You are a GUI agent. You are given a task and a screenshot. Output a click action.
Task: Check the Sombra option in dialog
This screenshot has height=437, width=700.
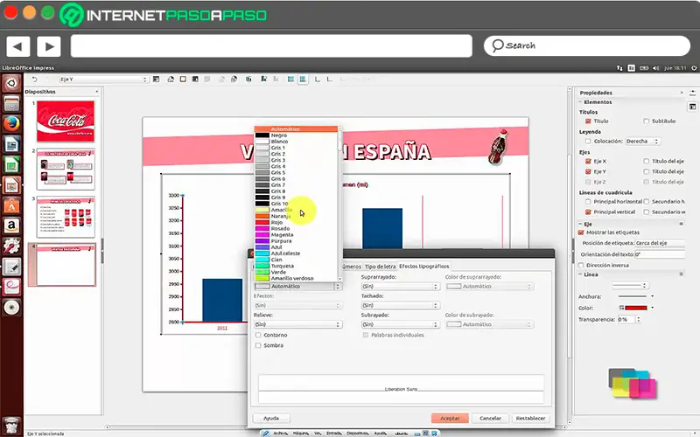point(258,345)
